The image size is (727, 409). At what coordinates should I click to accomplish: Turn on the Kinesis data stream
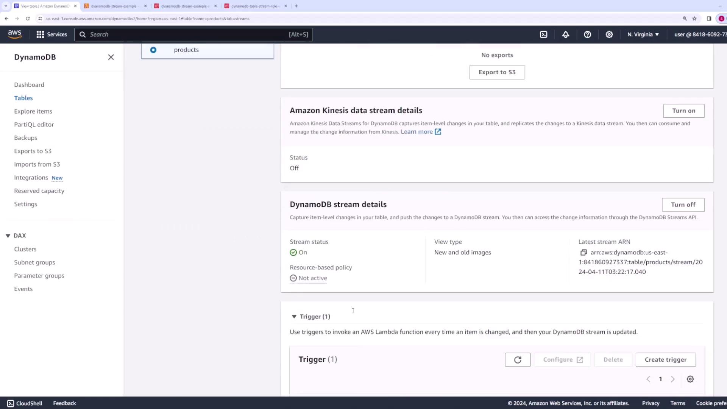tap(683, 111)
